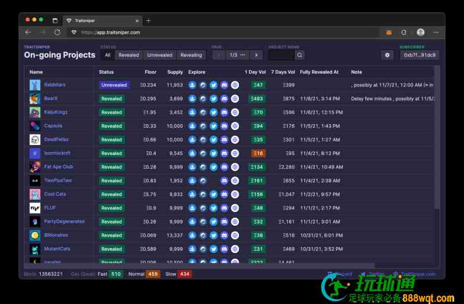
Task: Click the block number 13563221
Action: 50,274
